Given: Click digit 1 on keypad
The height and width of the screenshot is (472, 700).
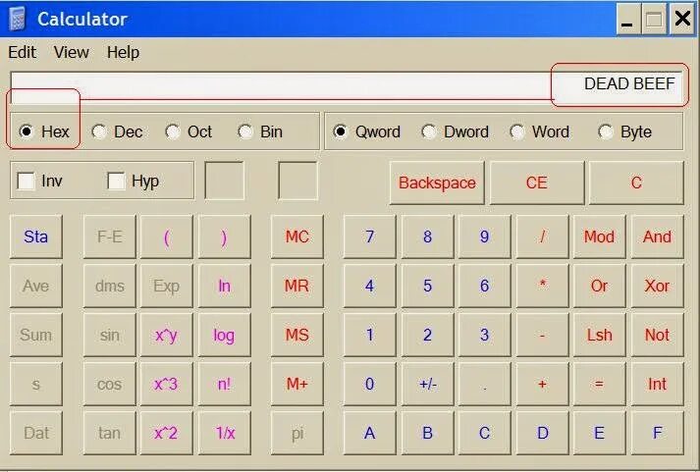Looking at the screenshot, I should (x=370, y=335).
